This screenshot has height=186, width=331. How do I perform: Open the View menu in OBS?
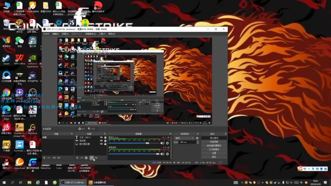click(x=65, y=34)
